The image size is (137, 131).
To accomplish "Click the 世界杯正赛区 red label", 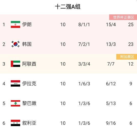I will 123,17.
